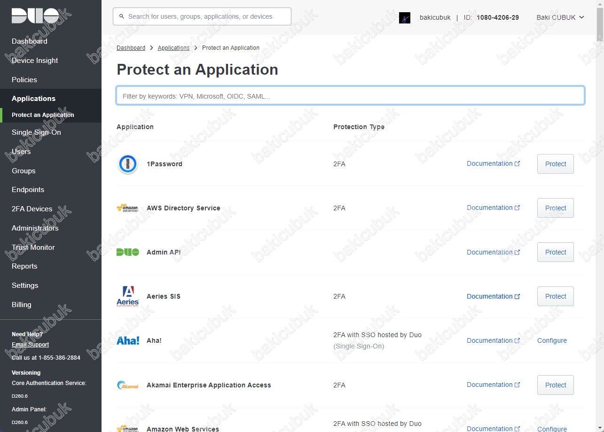Viewport: 604px width, 432px height.
Task: Open Single Sign-On in the sidebar
Action: coord(36,132)
